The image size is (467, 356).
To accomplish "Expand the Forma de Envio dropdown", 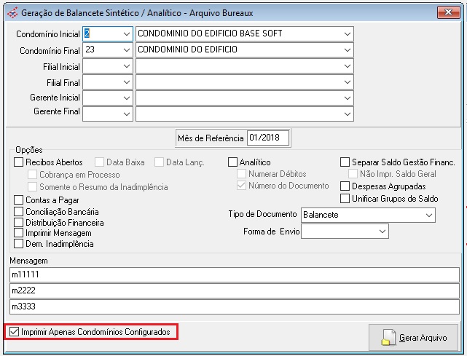I will (x=382, y=232).
